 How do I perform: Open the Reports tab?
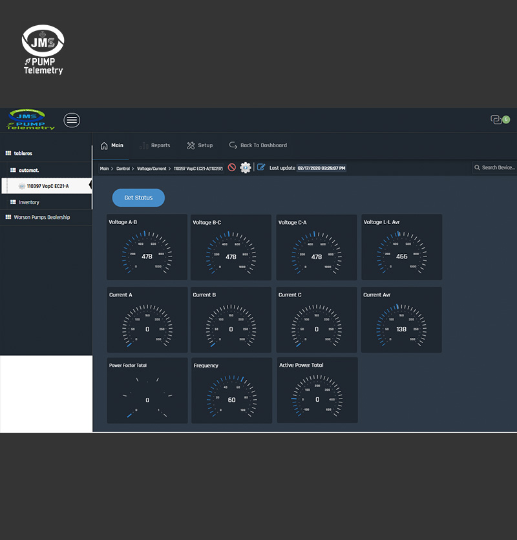pyautogui.click(x=155, y=145)
